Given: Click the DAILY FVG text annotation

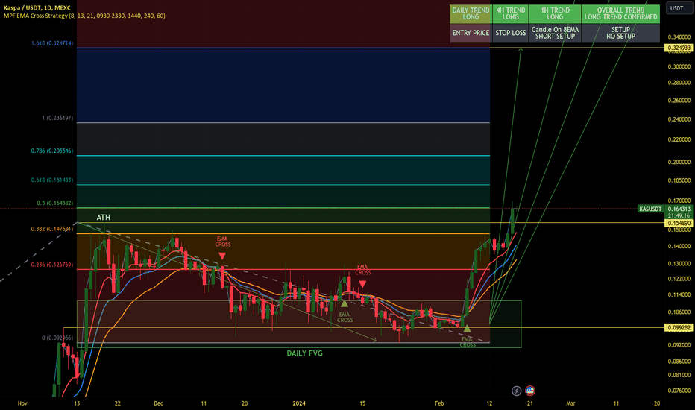Looking at the screenshot, I should (x=304, y=353).
